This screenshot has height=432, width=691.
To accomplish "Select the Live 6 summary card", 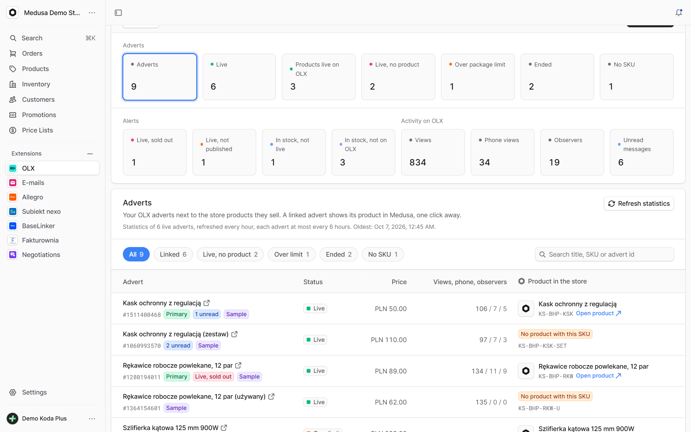I will click(x=239, y=77).
